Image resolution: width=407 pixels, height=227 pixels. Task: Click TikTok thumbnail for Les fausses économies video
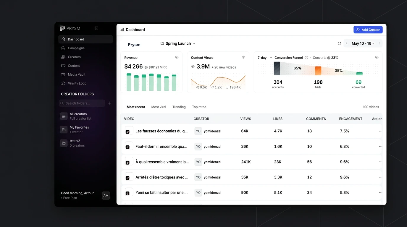(x=129, y=131)
